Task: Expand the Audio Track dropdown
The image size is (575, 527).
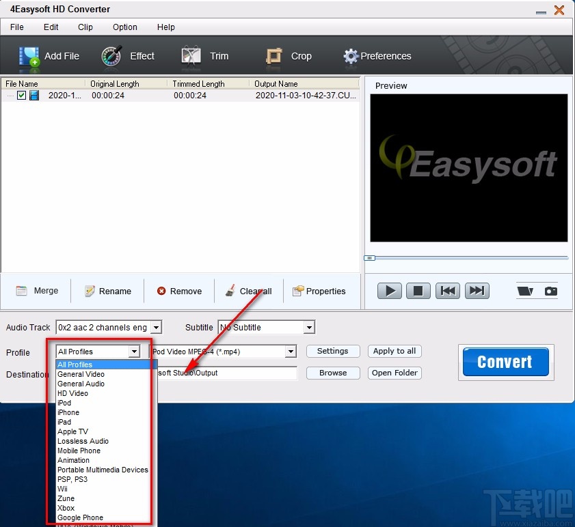Action: point(155,327)
